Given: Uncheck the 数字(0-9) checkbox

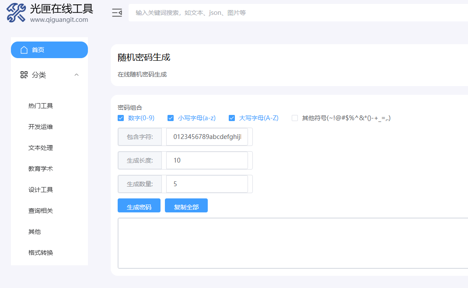Looking at the screenshot, I should 121,118.
